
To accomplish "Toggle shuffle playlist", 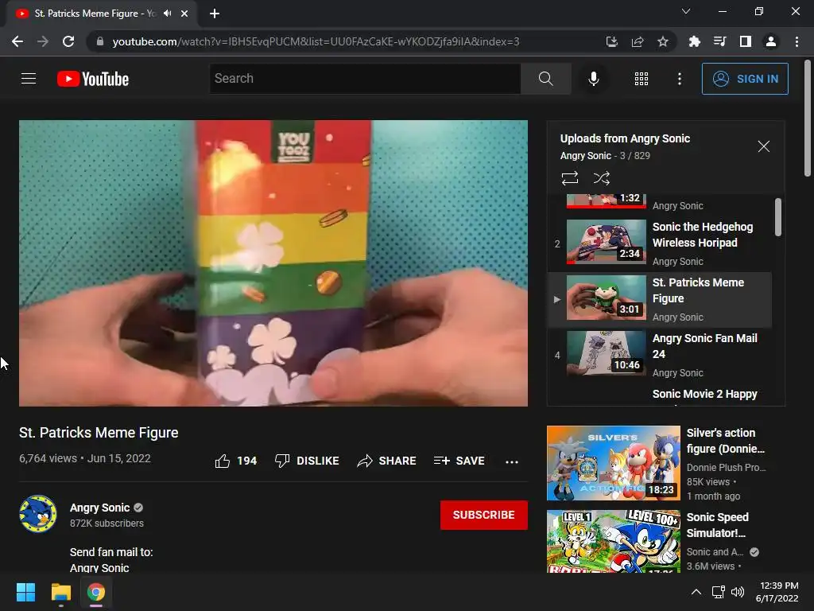I will [x=601, y=178].
